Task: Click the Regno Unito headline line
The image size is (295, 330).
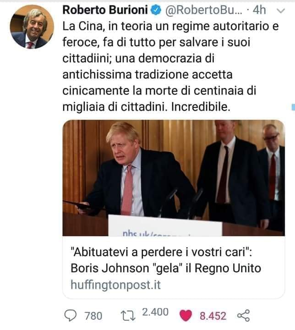Action: point(166,268)
